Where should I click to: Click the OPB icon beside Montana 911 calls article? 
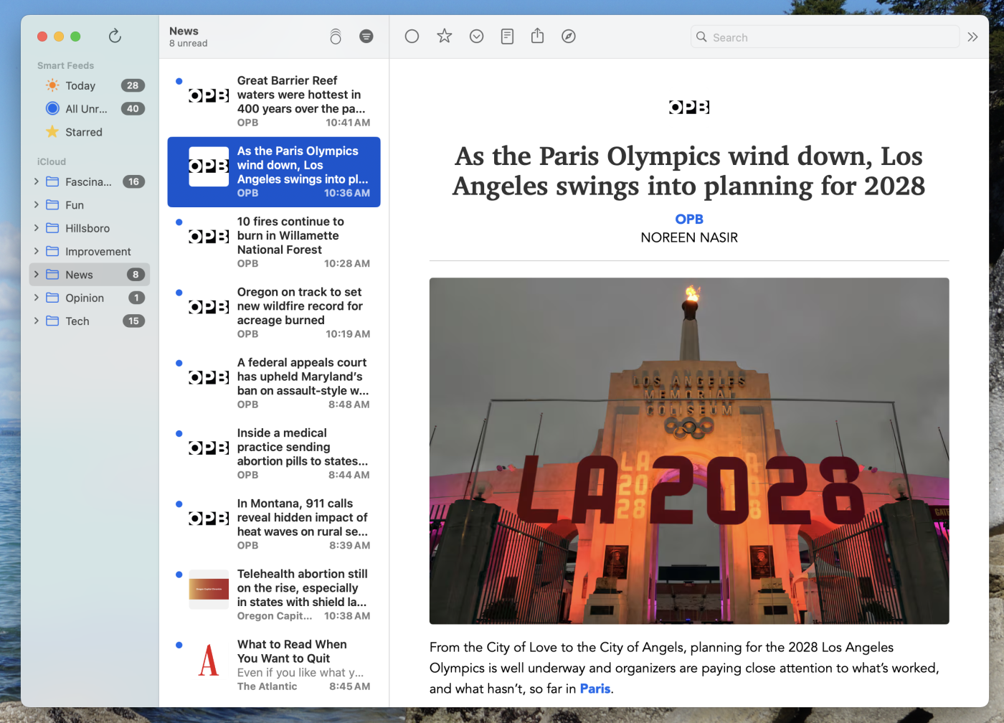(209, 519)
